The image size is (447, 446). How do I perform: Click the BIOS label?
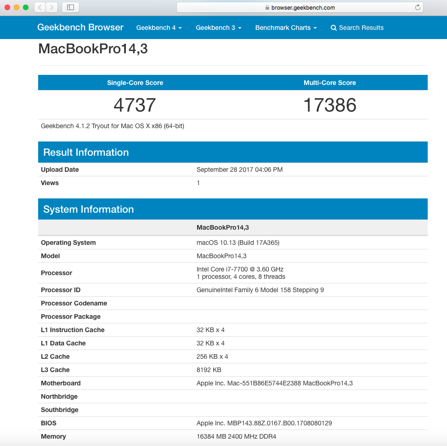coord(48,423)
